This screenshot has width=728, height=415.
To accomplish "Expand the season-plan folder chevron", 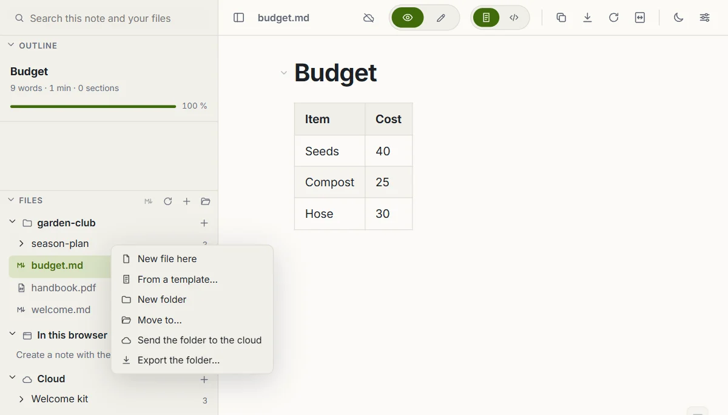I will pos(21,243).
